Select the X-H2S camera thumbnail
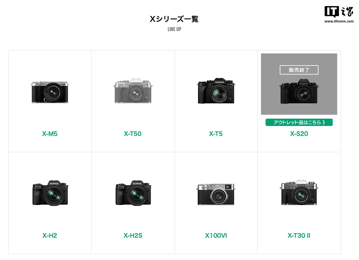 133,193
